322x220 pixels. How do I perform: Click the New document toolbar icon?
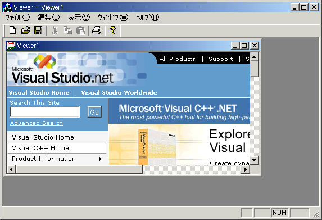pos(13,30)
